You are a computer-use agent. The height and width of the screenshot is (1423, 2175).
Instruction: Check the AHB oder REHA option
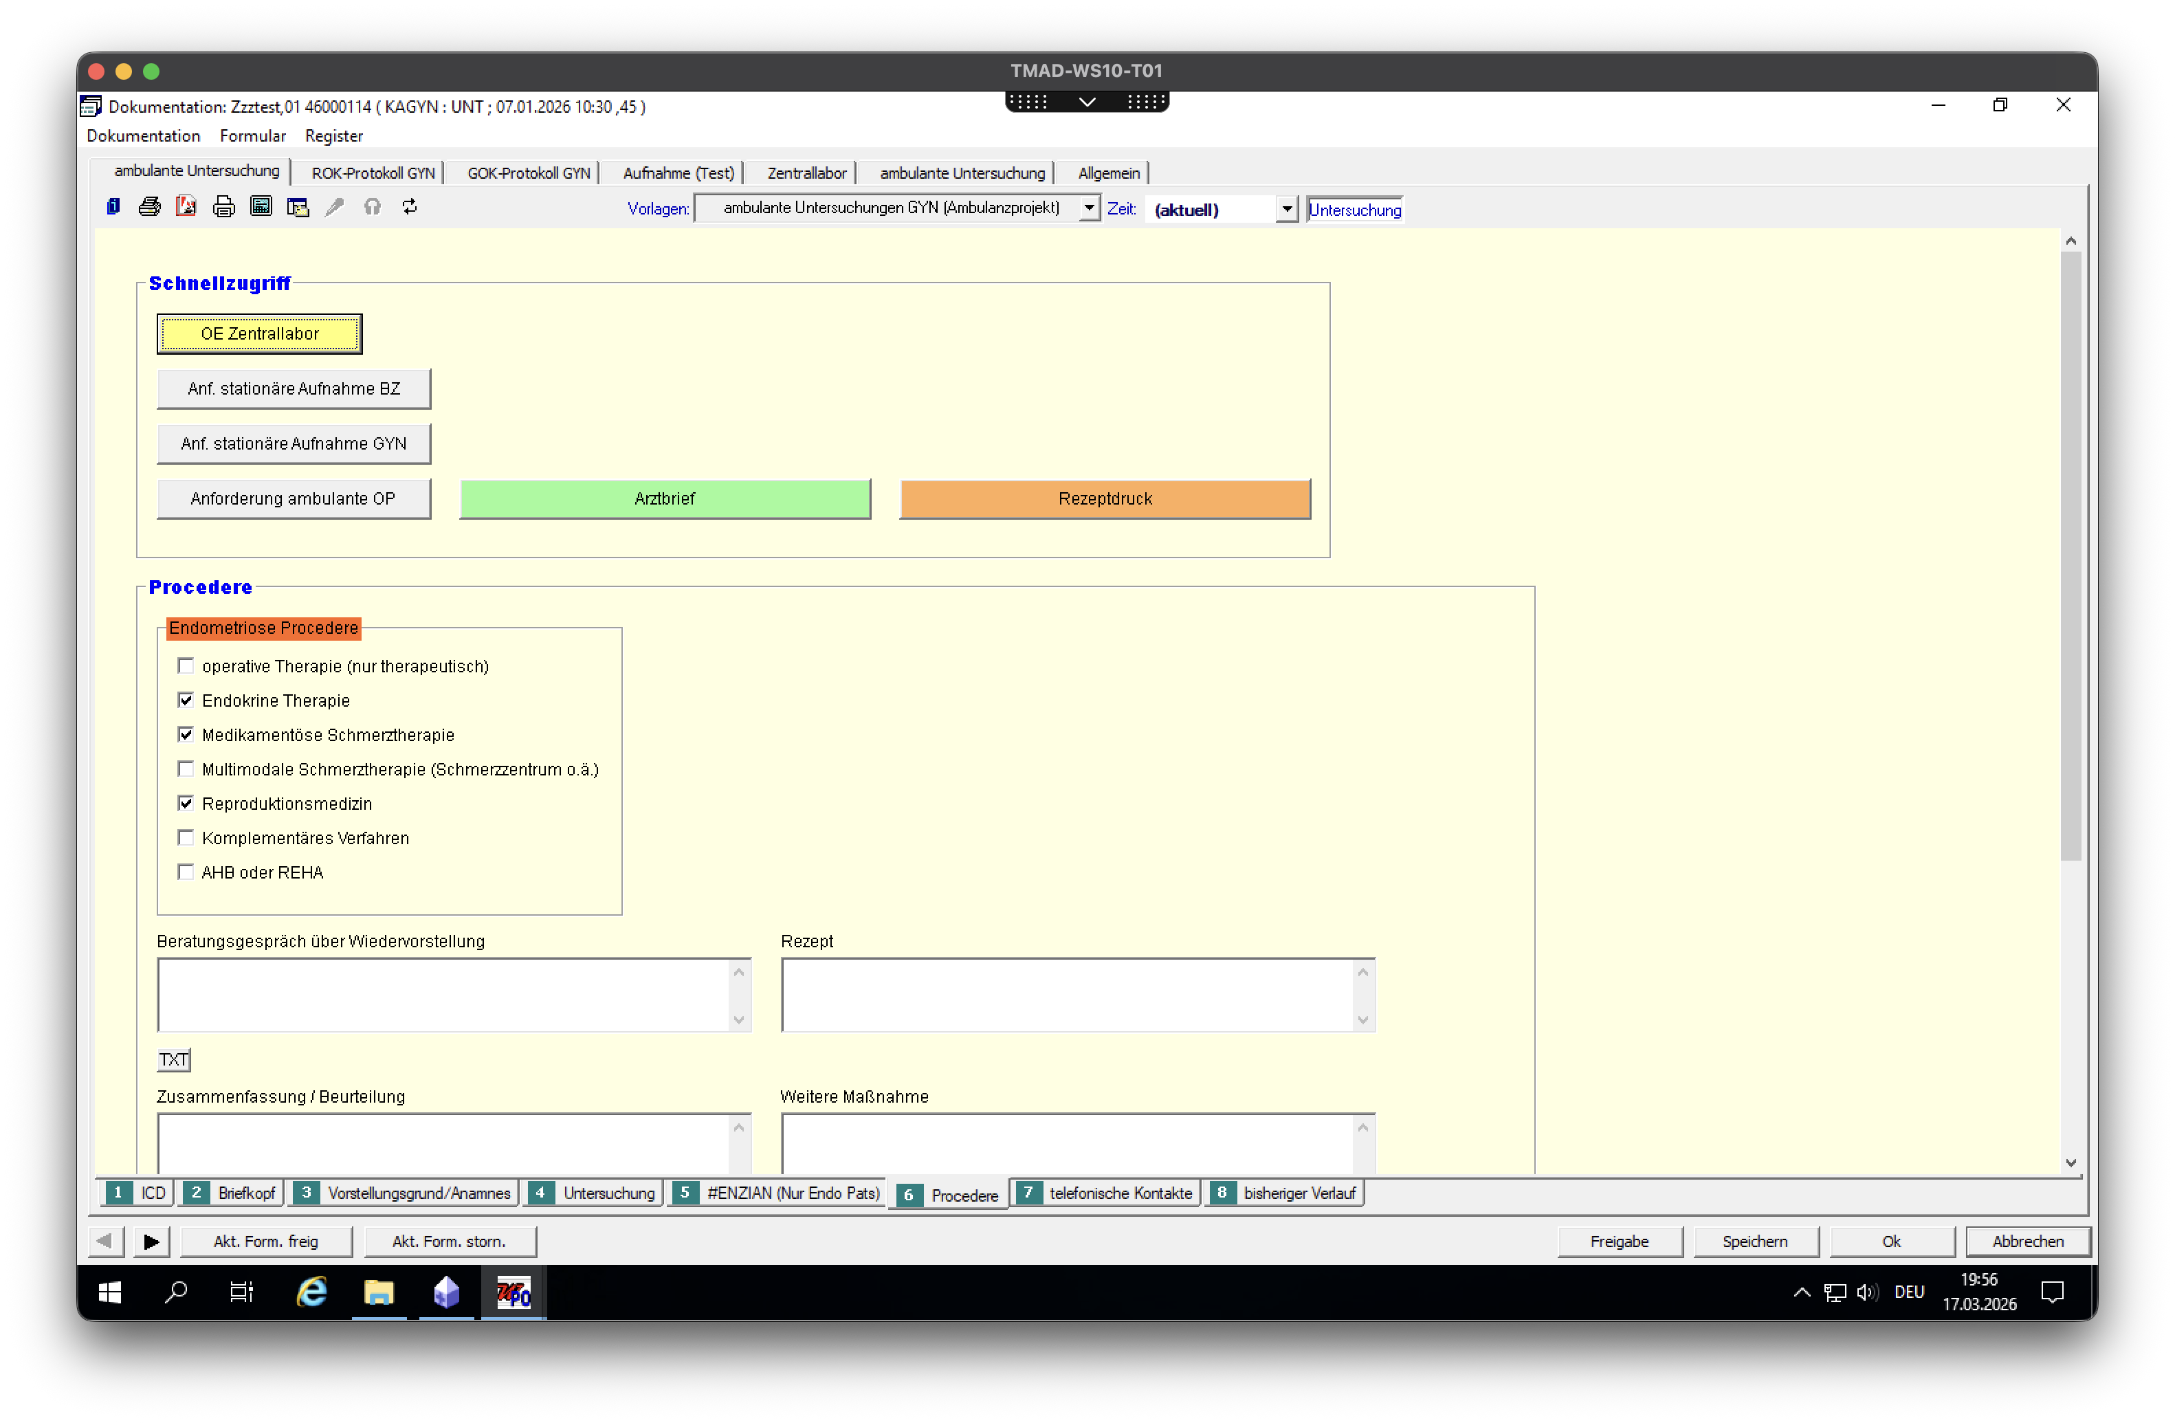(186, 872)
